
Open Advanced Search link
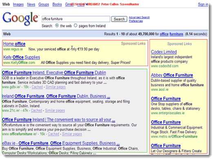coord(139,17)
